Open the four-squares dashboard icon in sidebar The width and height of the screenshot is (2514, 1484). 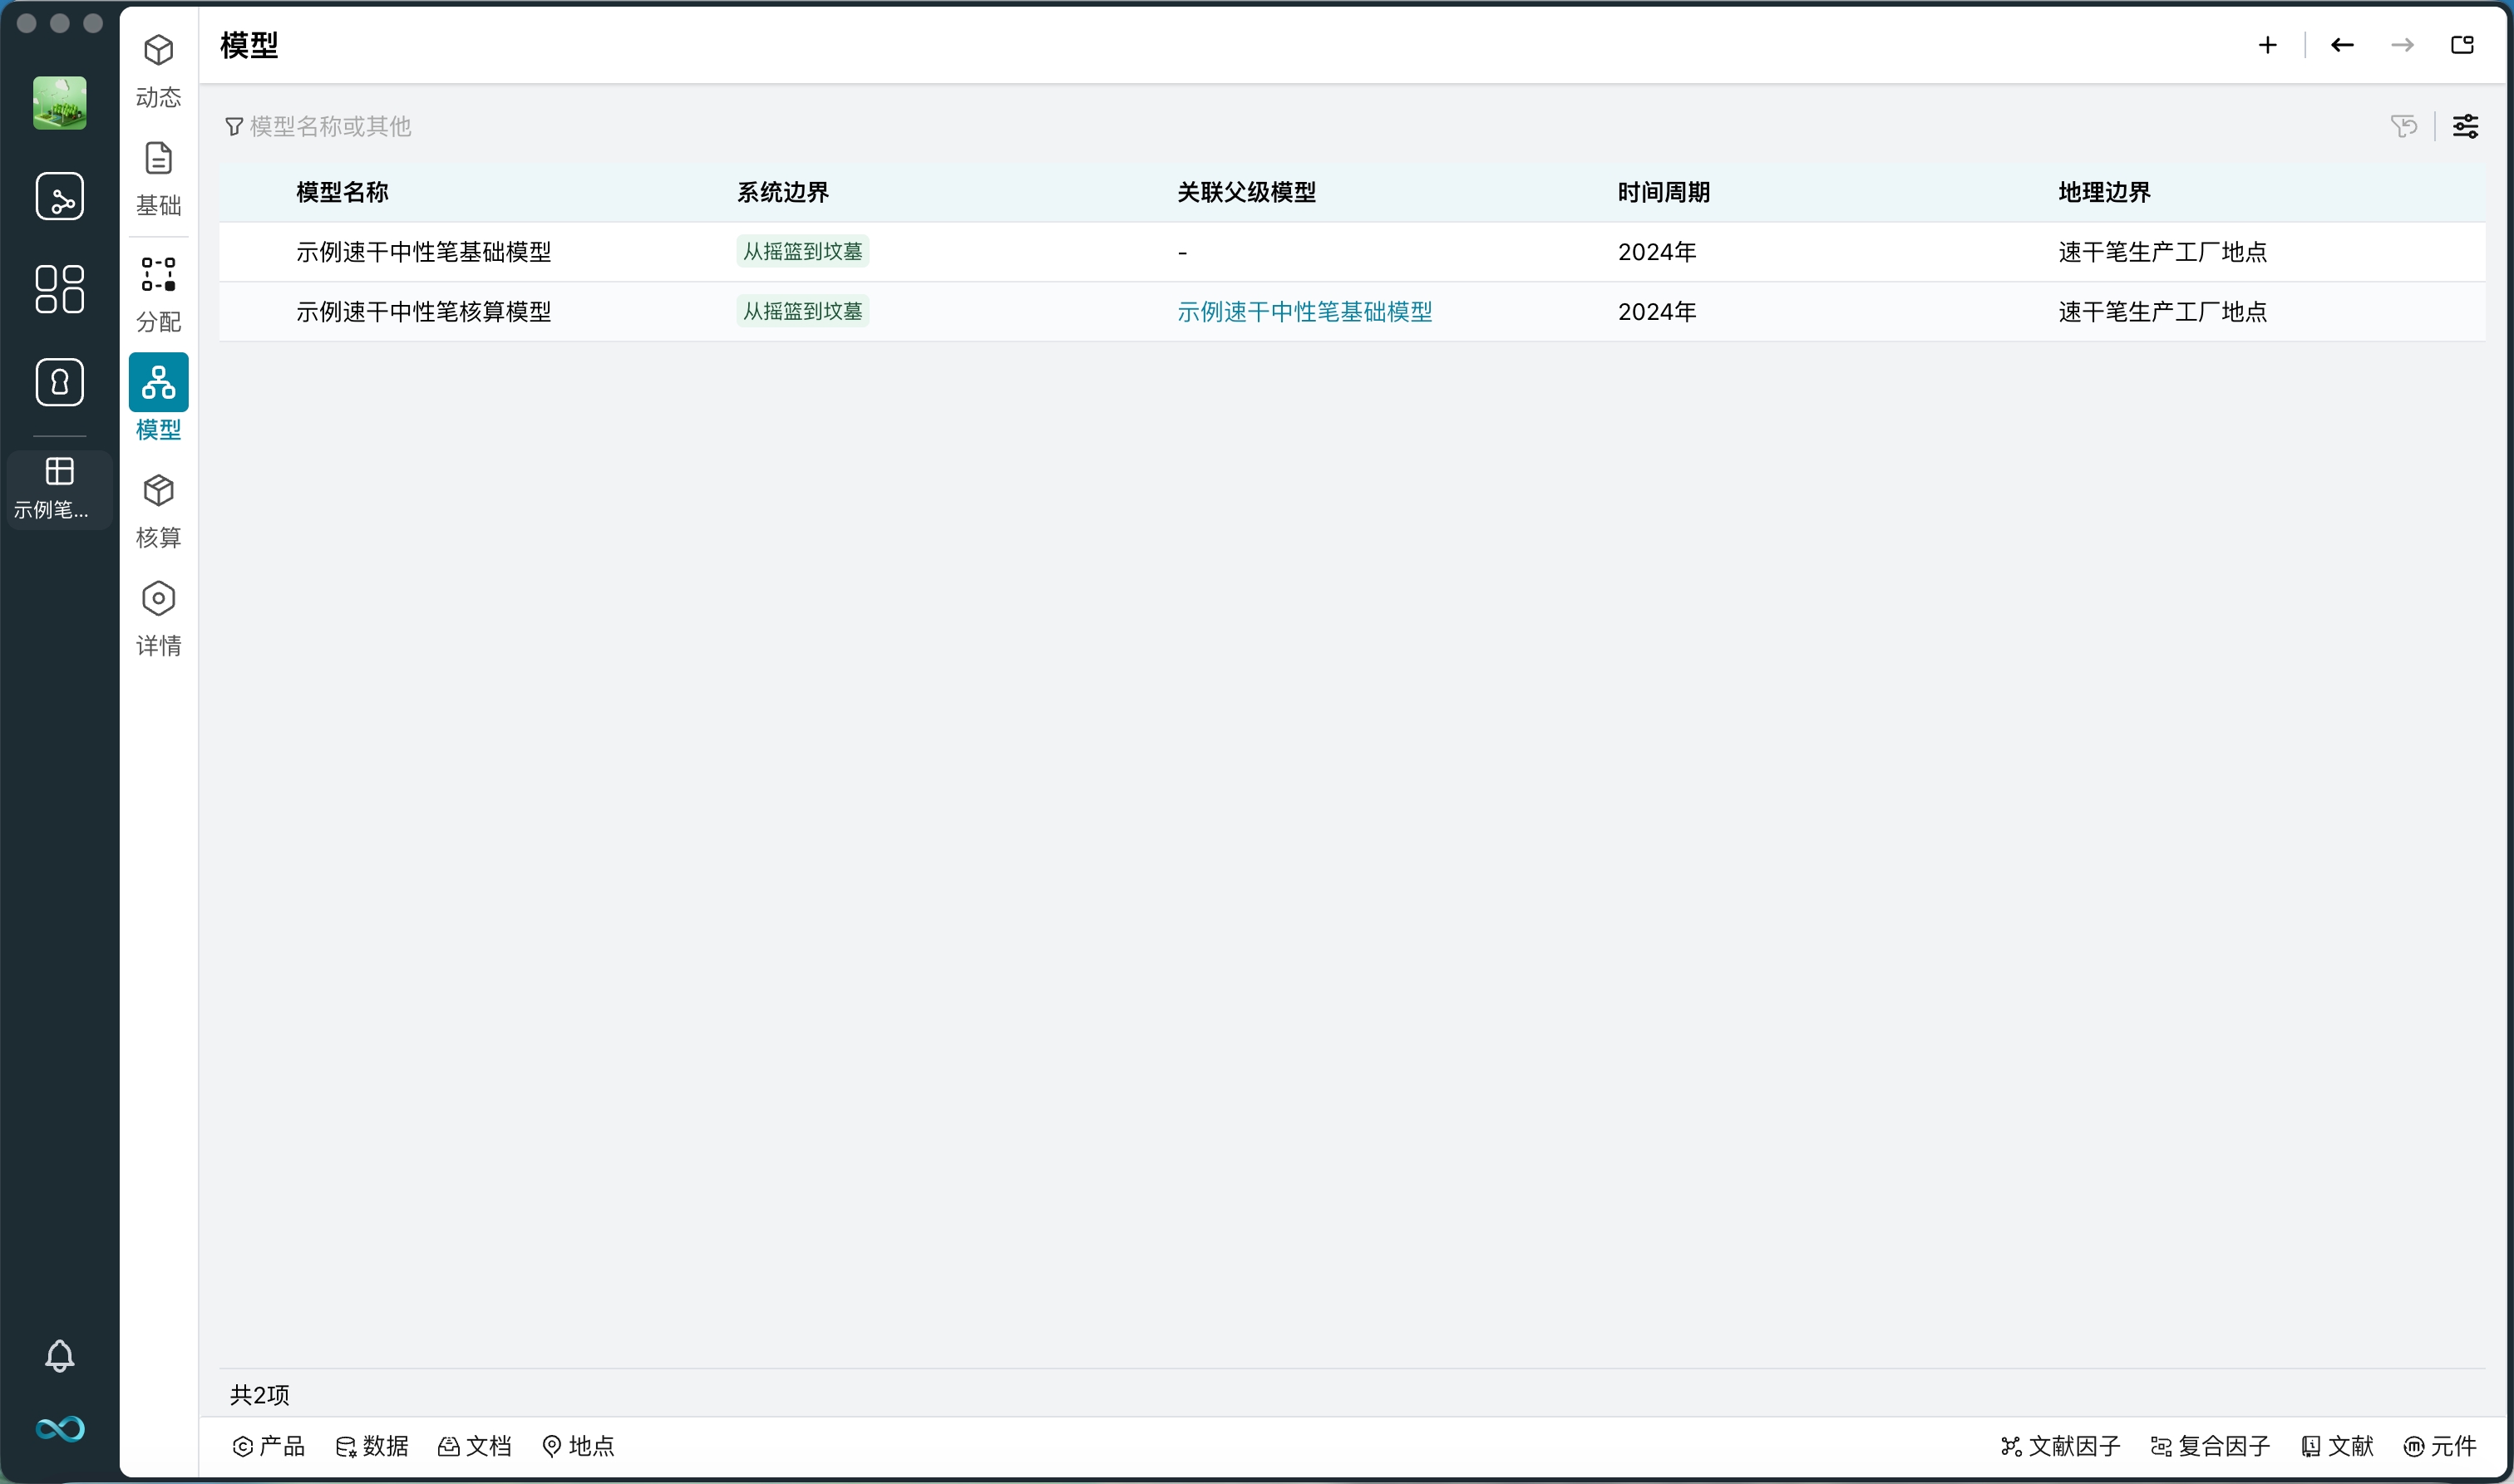(59, 289)
